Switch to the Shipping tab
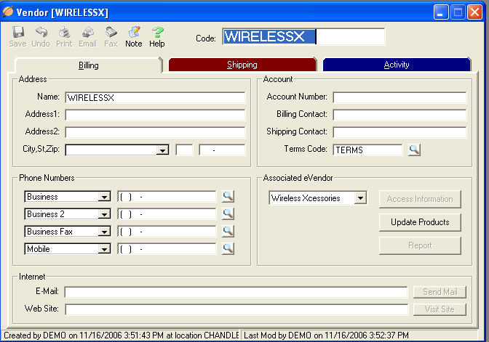Viewport: 489px width, 342px height. (242, 65)
